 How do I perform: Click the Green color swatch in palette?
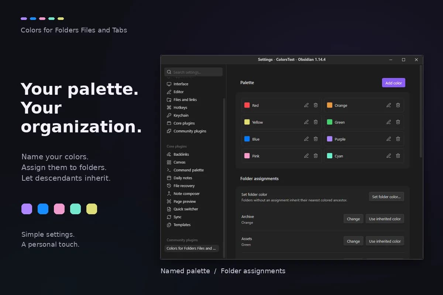coord(330,122)
